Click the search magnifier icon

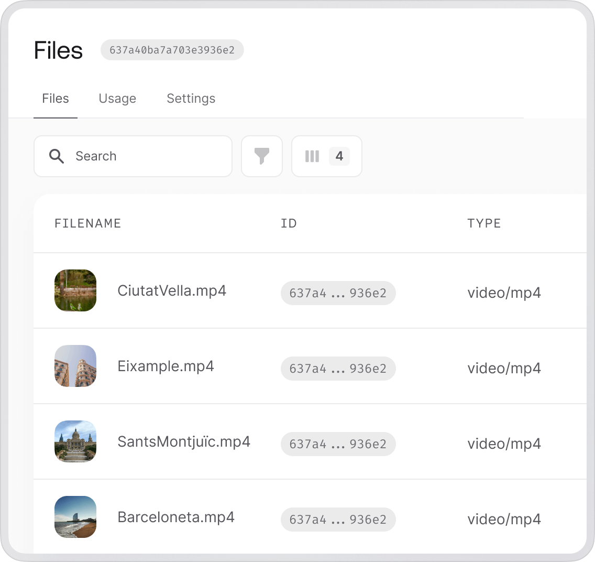57,156
